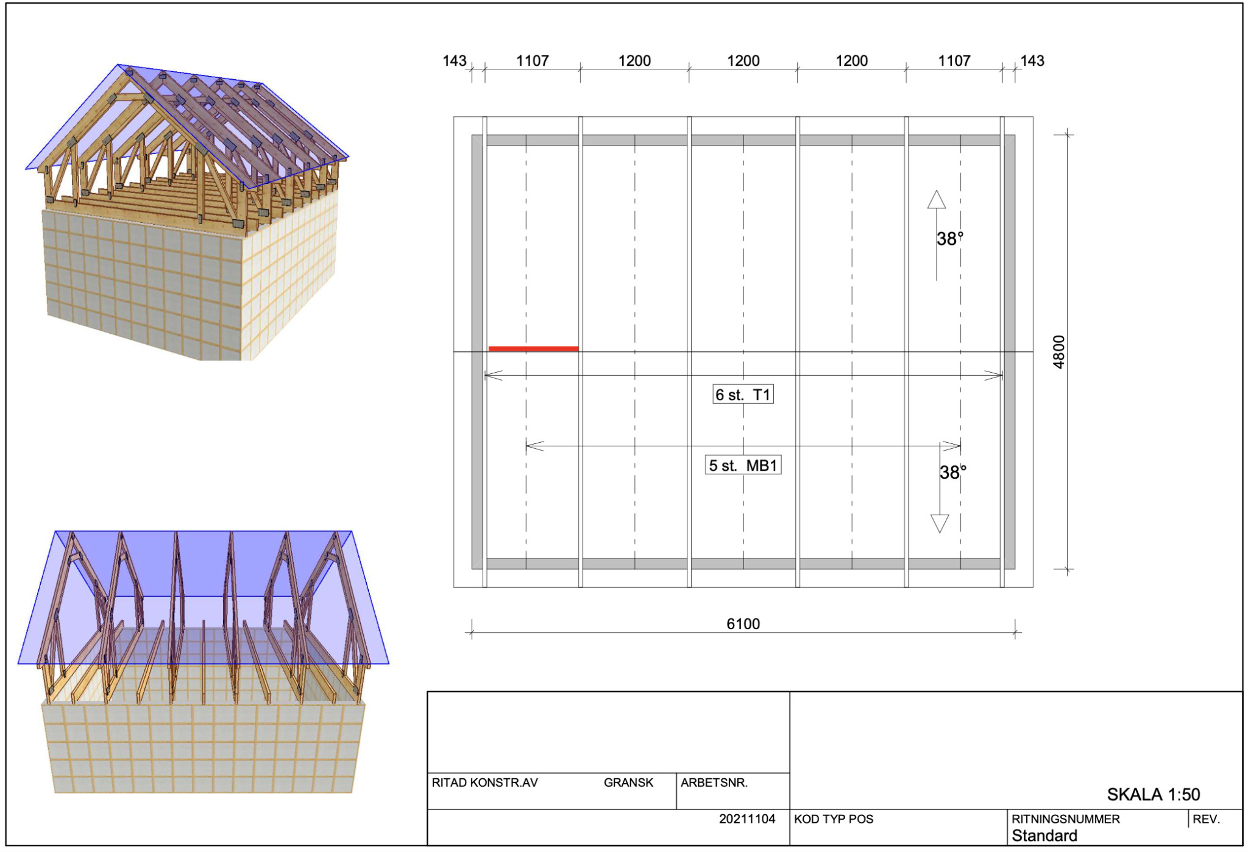Click the 6100 overall width dimension
Screen dimensions: 1248x852
coord(743,624)
